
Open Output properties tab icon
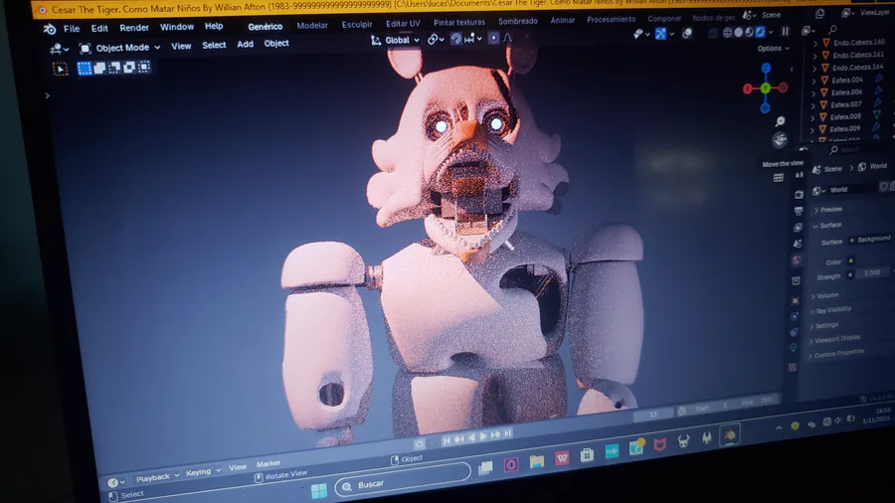(x=799, y=211)
